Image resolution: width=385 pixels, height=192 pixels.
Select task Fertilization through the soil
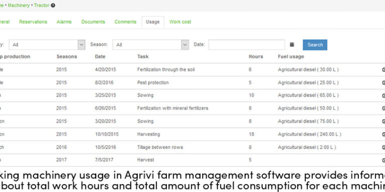pos(166,69)
